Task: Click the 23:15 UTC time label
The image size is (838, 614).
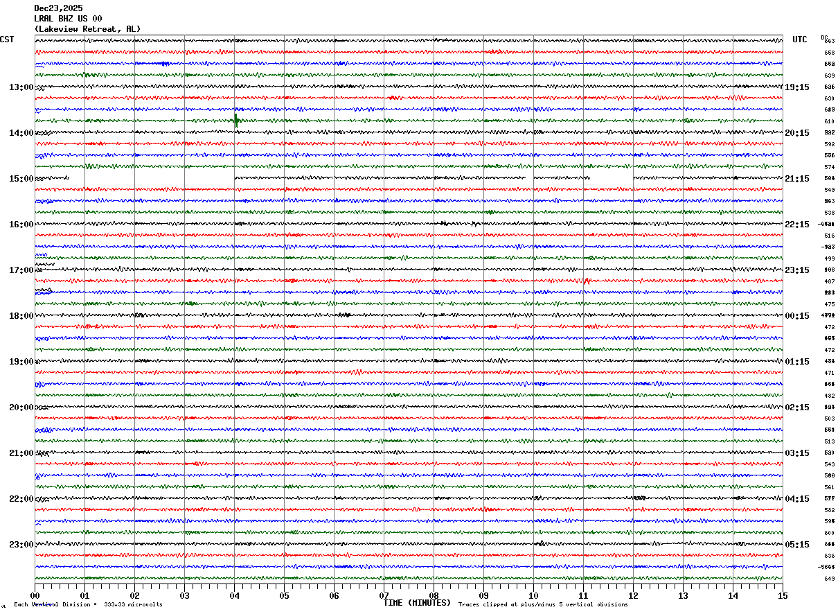Action: click(x=797, y=270)
